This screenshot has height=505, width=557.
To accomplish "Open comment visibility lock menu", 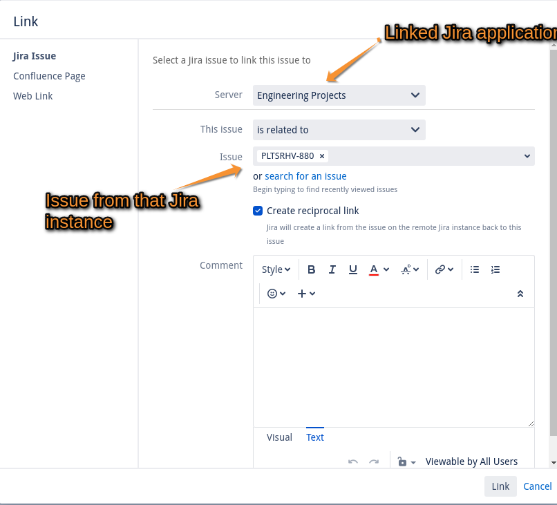I will tap(406, 461).
